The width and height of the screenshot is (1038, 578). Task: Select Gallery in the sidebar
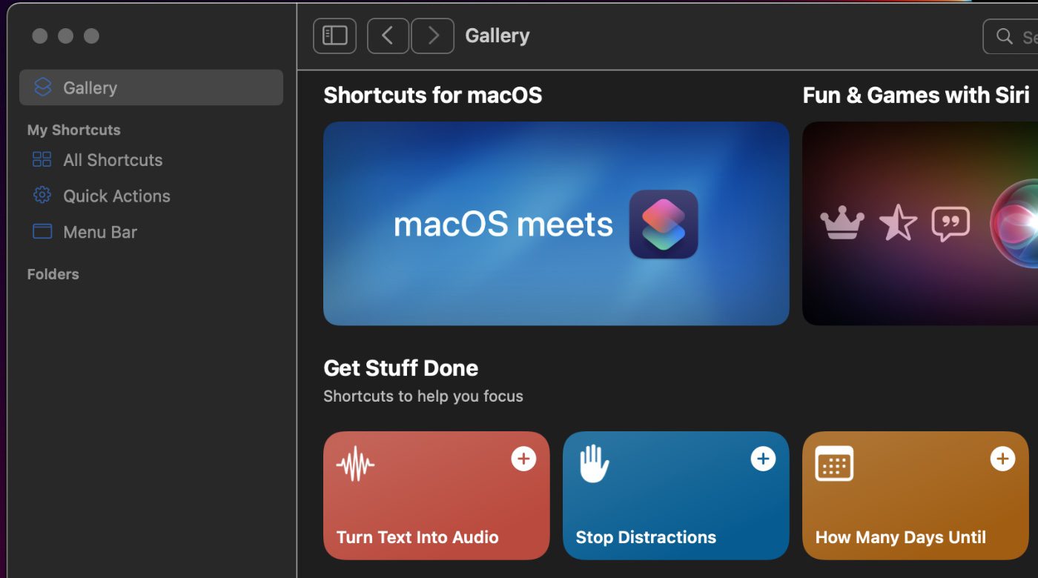coord(151,87)
